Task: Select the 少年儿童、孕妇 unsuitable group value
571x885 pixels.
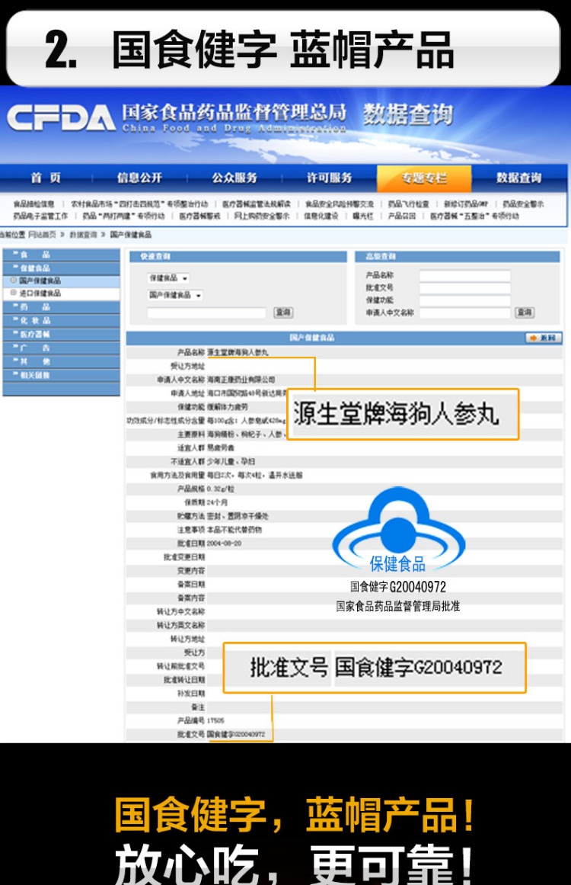Action: tap(231, 461)
